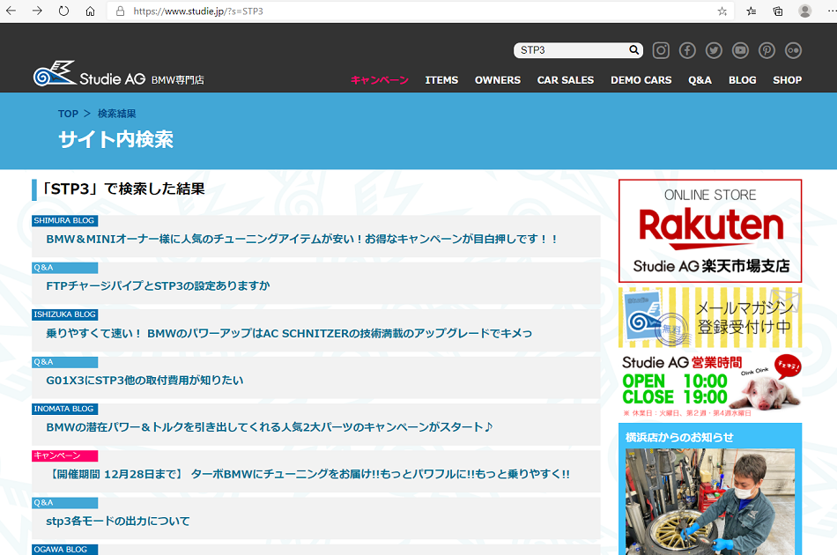Open the browser home page icon
837x555 pixels.
tap(90, 11)
